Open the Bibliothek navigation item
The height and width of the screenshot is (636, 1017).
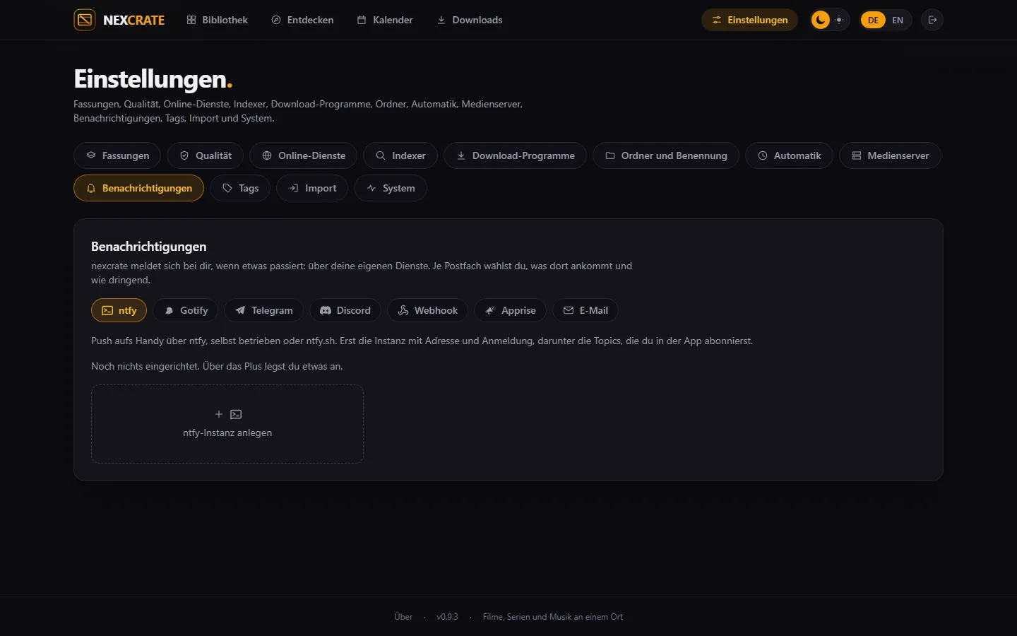point(217,20)
